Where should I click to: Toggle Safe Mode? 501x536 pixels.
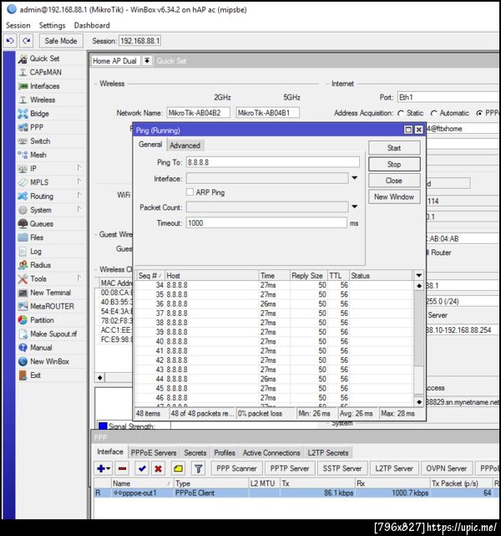tap(61, 41)
